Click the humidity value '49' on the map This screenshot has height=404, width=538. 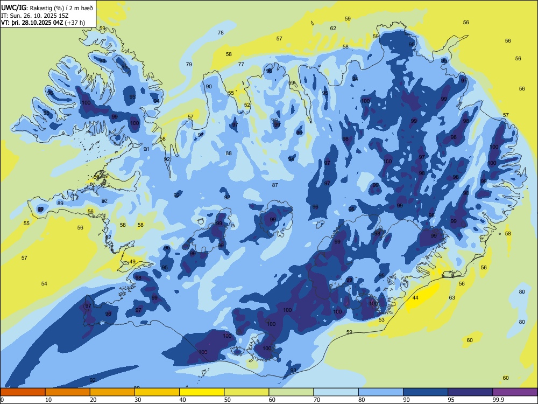(x=132, y=261)
